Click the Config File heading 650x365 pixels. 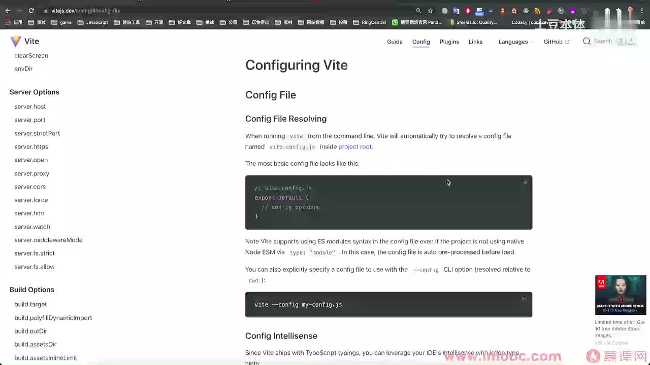[x=271, y=95]
